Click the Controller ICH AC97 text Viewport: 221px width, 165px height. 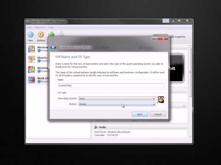[106, 135]
